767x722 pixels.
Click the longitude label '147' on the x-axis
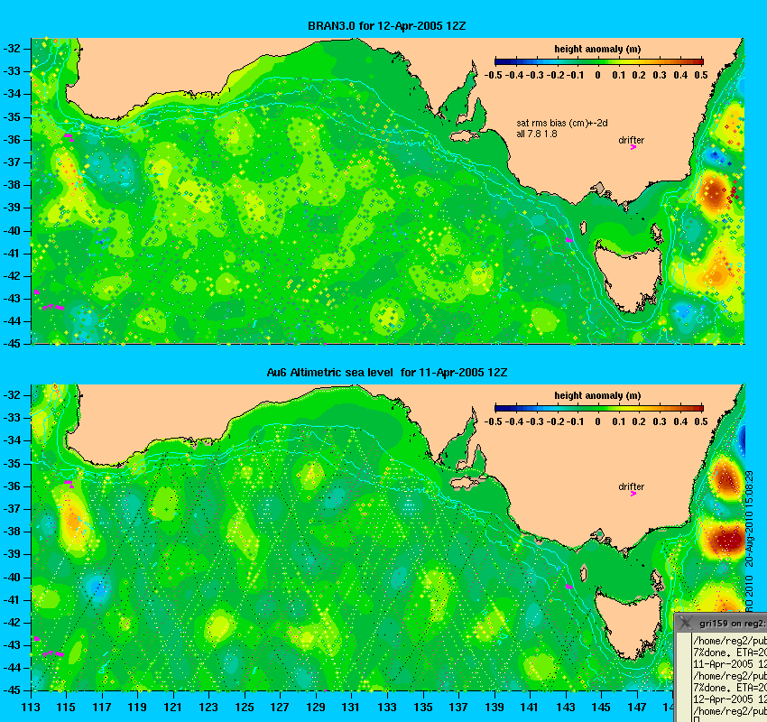tap(637, 708)
